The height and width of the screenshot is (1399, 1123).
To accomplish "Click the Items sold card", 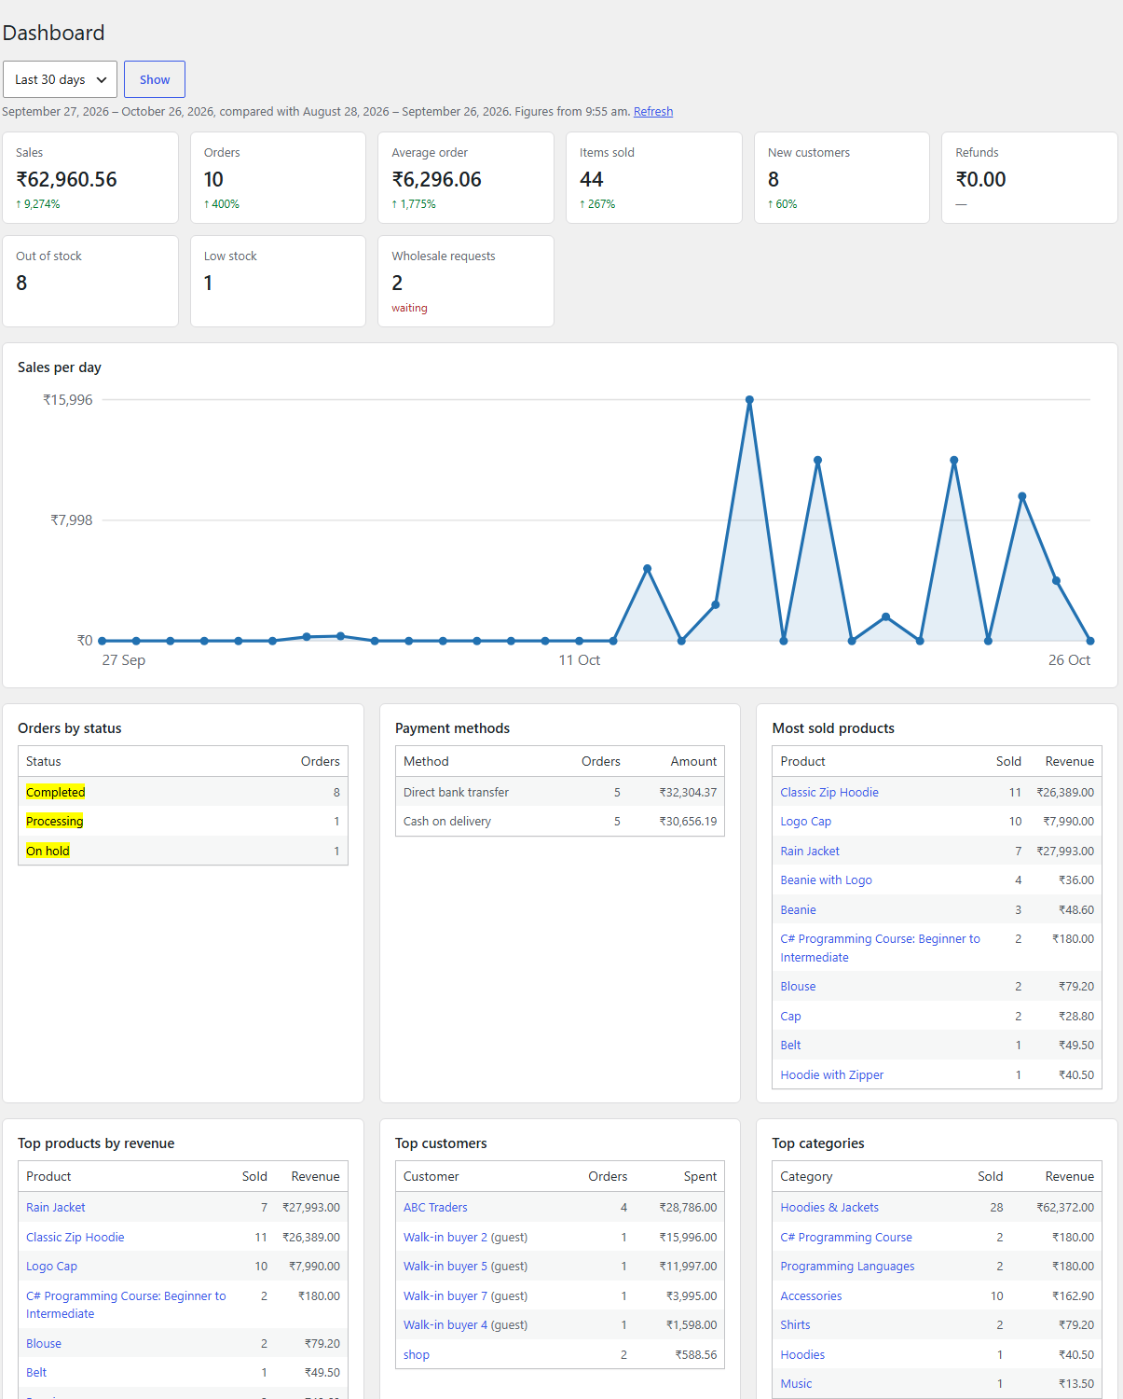I will pos(654,177).
